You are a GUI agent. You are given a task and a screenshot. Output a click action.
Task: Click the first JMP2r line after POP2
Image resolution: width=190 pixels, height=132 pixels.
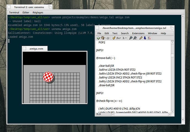pyautogui.click(x=100, y=50)
